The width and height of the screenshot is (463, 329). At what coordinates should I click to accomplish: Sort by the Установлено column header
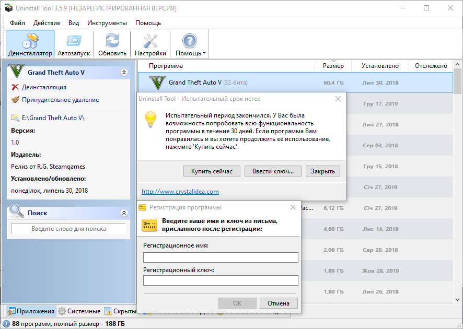[380, 66]
